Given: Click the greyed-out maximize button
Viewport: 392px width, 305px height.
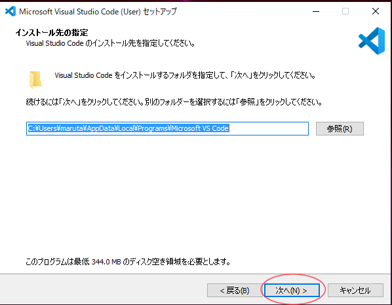Looking at the screenshot, I should (345, 11).
